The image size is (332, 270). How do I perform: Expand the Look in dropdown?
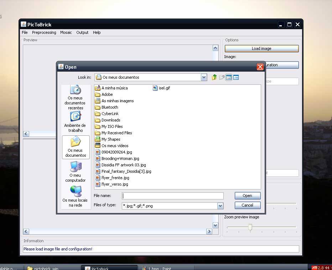pos(204,77)
